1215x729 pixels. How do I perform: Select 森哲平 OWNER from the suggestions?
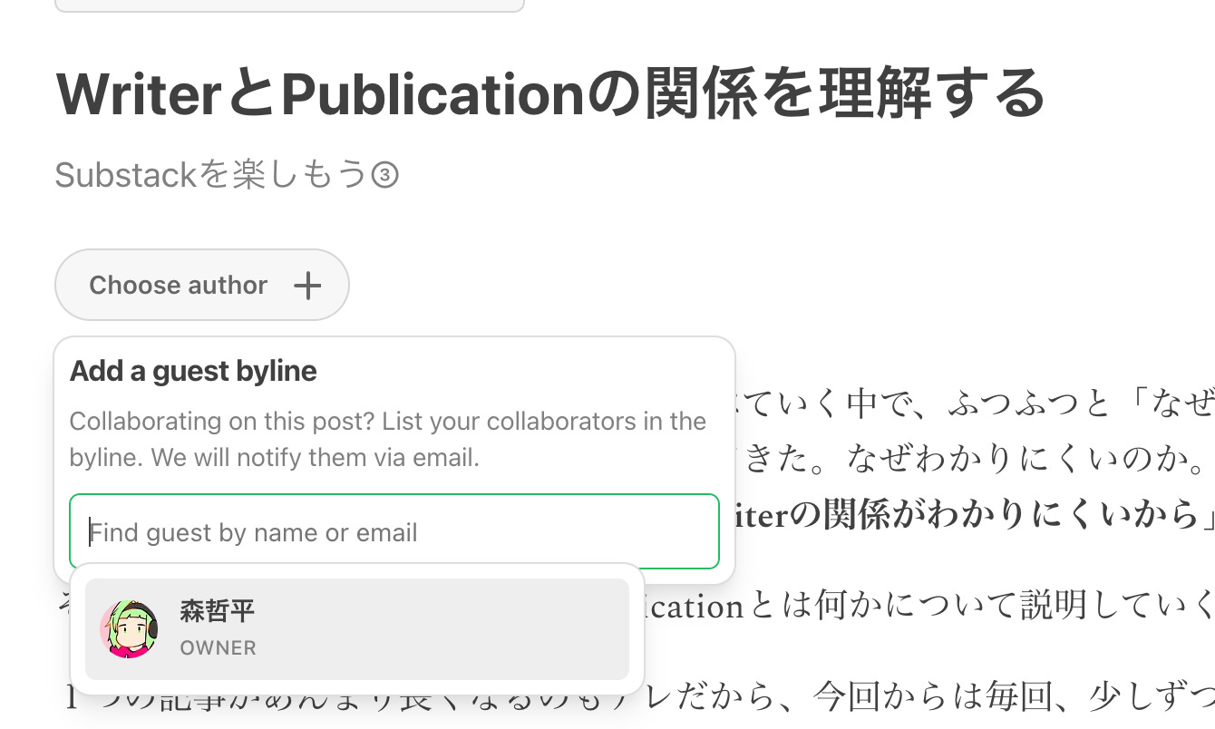[x=357, y=629]
